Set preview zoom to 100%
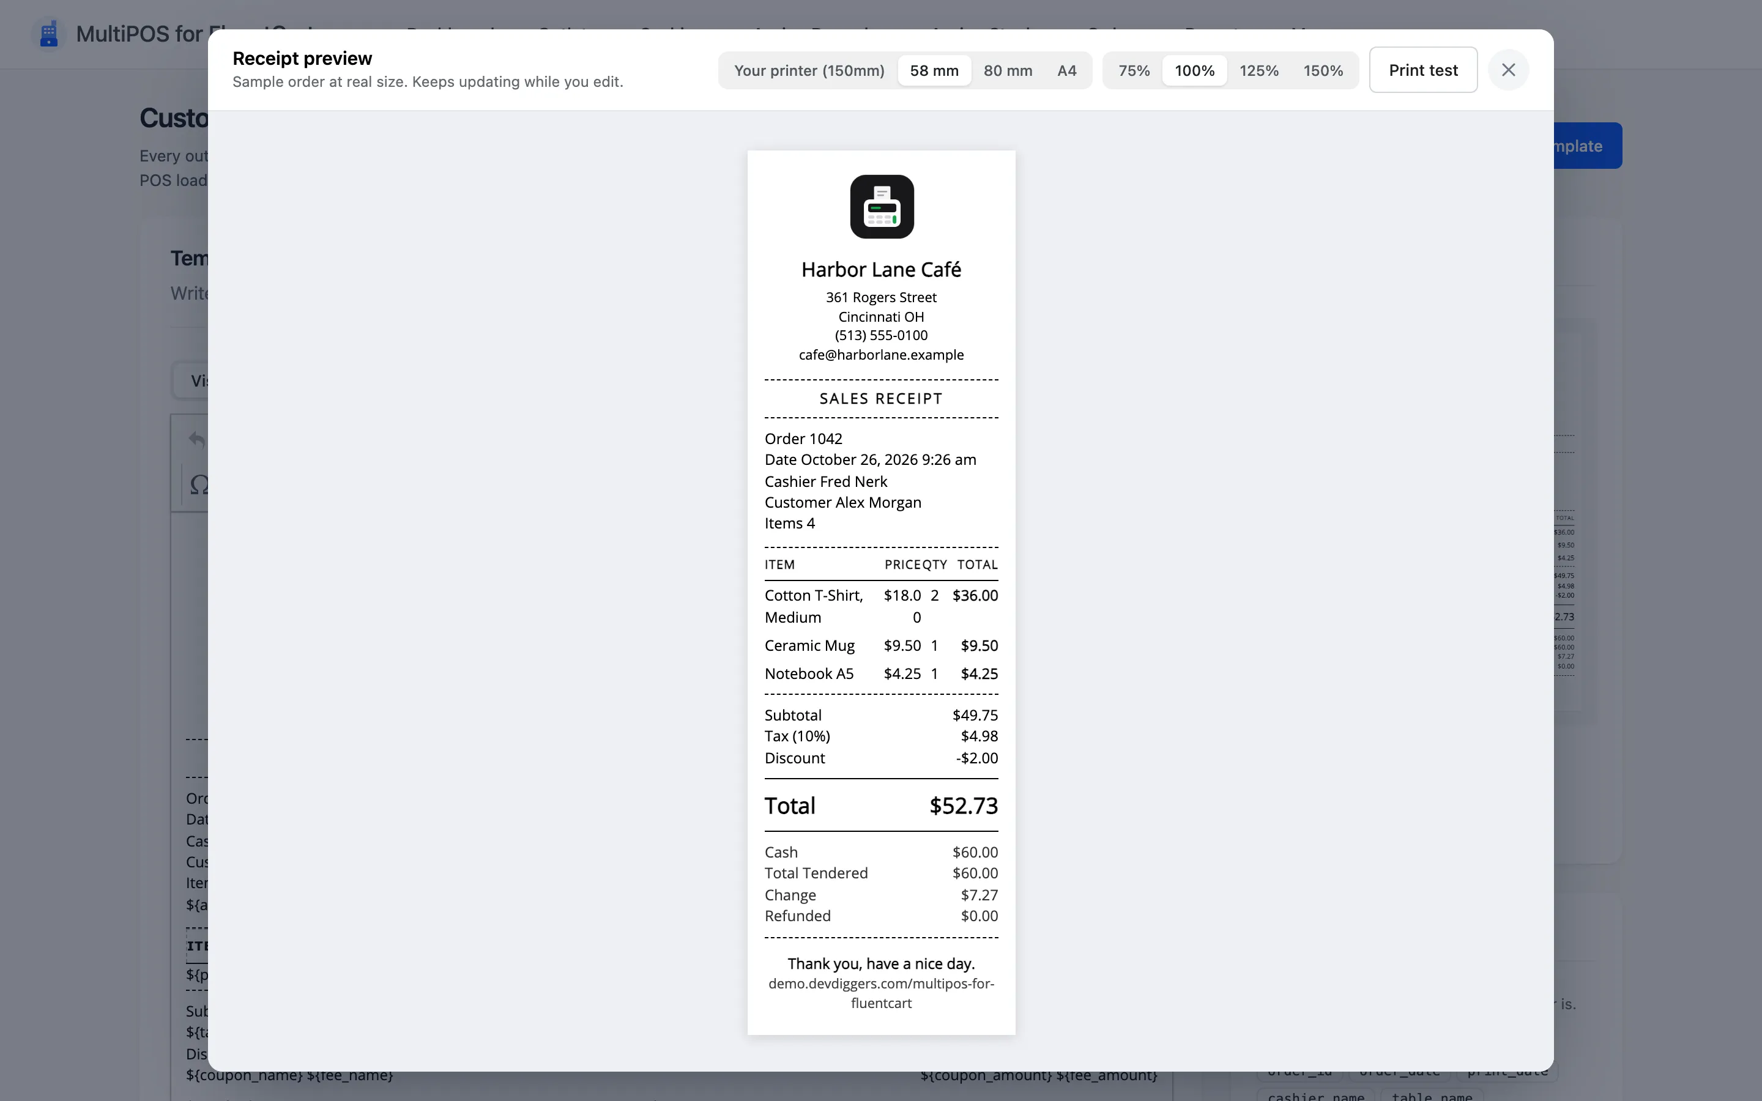Screen dimensions: 1762x1101 (1194, 70)
